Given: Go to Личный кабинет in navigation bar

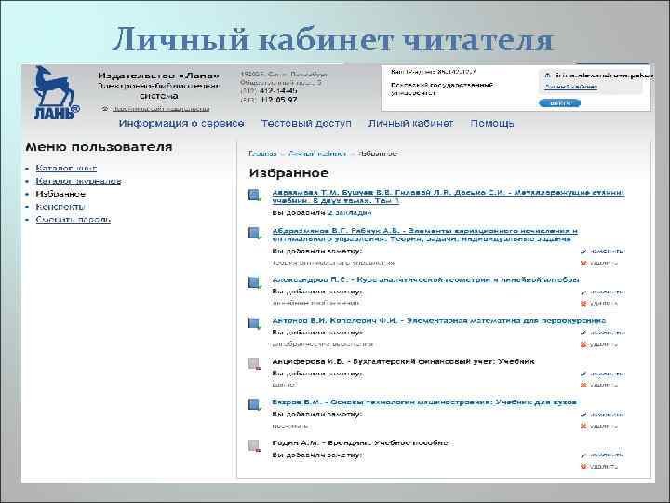Looking at the screenshot, I should (x=410, y=123).
